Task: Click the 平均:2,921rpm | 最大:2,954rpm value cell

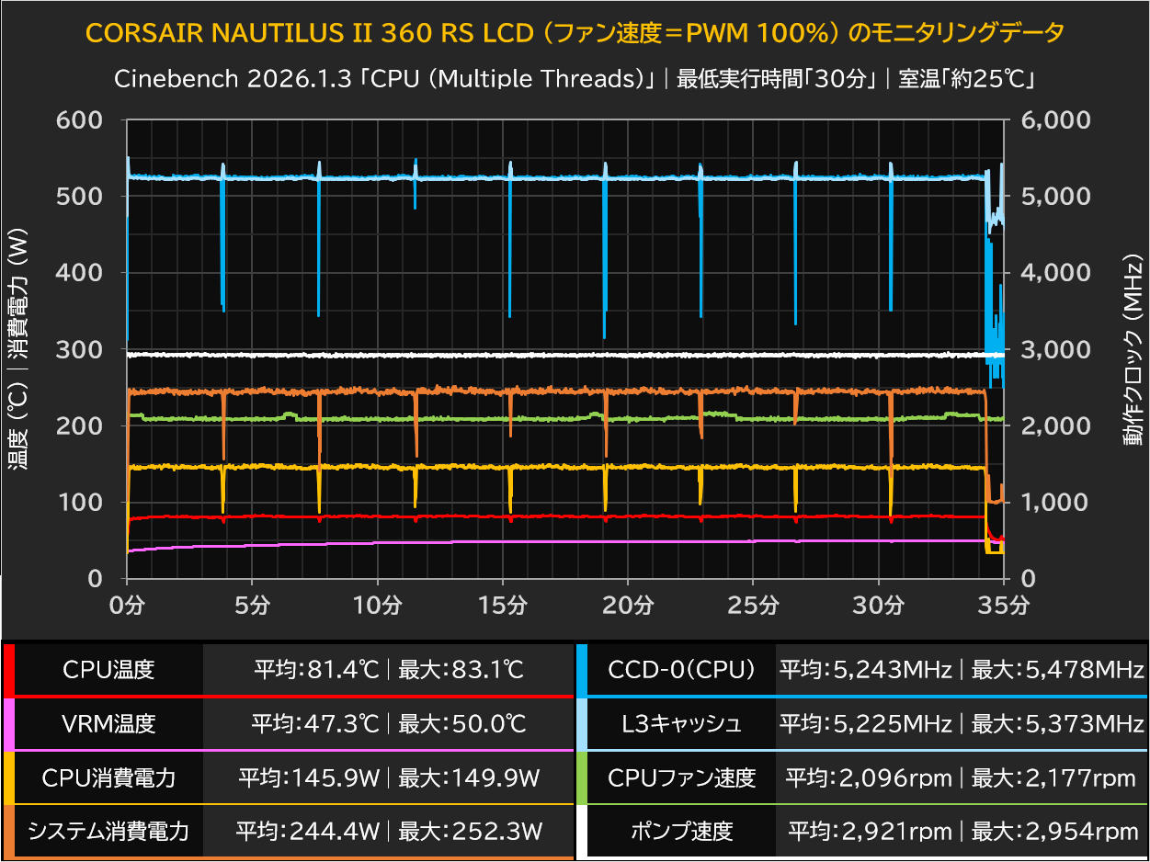Action: click(962, 832)
